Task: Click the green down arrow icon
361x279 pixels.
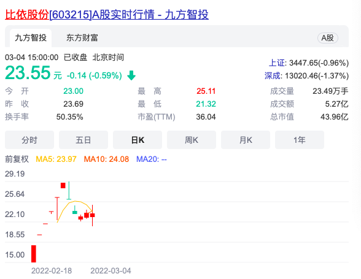Action: (131, 75)
